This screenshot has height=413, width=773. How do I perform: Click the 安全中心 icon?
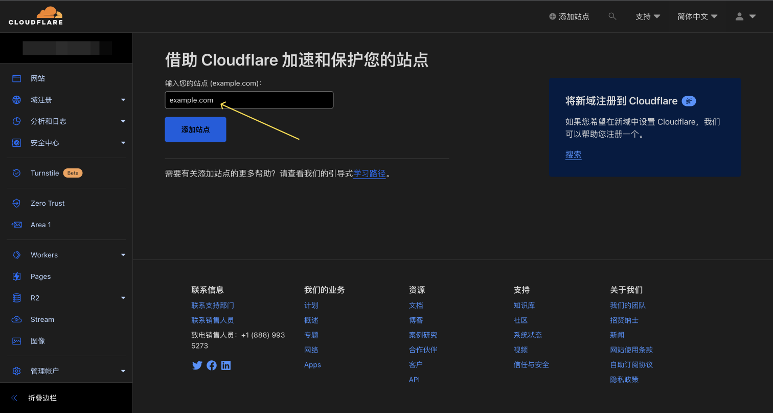16,143
